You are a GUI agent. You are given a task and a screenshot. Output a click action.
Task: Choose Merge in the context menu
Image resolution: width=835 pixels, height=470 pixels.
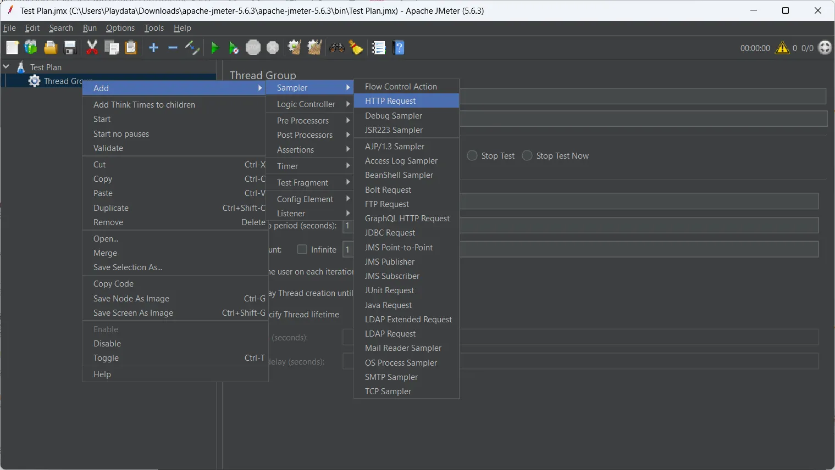[175, 253]
